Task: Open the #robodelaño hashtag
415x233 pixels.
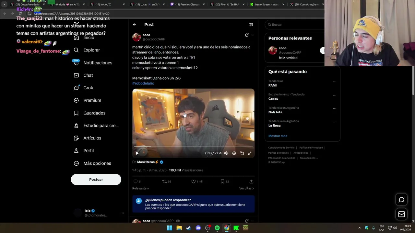Action: coord(143,83)
